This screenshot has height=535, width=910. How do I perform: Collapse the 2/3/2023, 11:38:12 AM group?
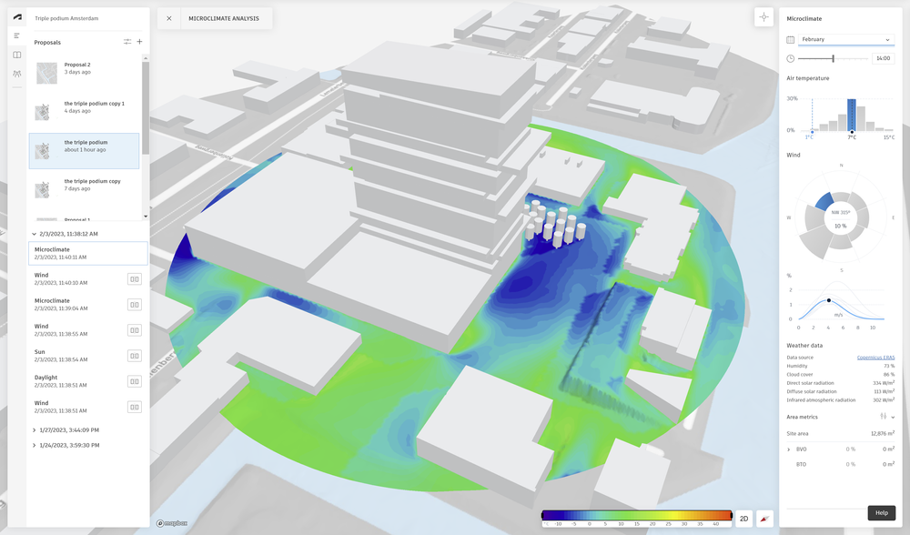34,232
